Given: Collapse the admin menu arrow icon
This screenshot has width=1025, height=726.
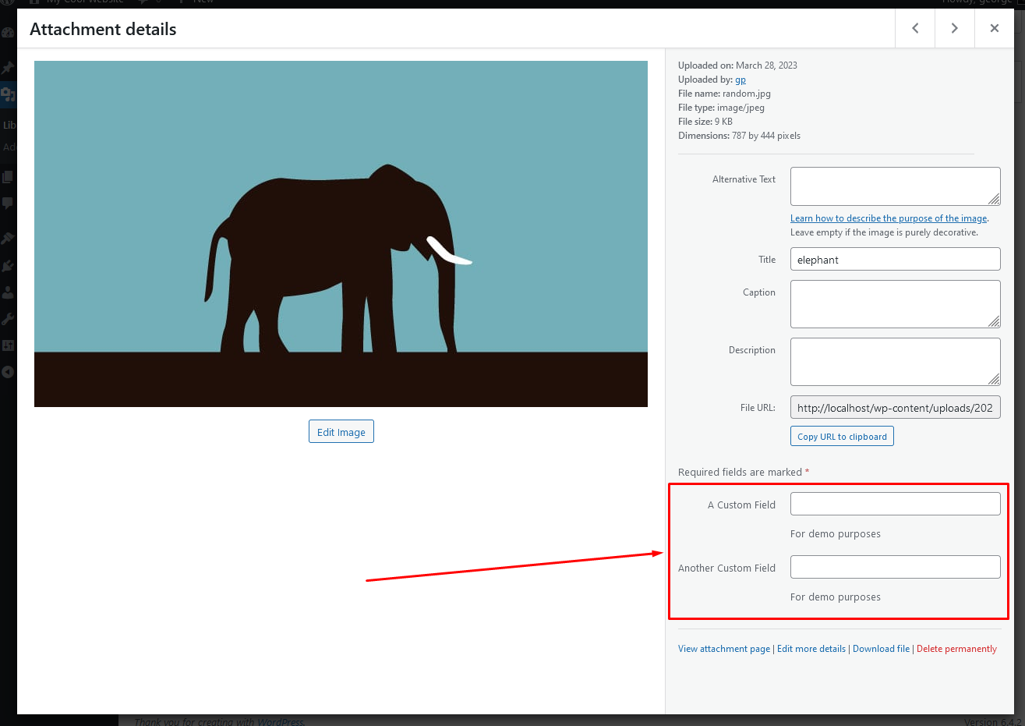Looking at the screenshot, I should coord(8,372).
